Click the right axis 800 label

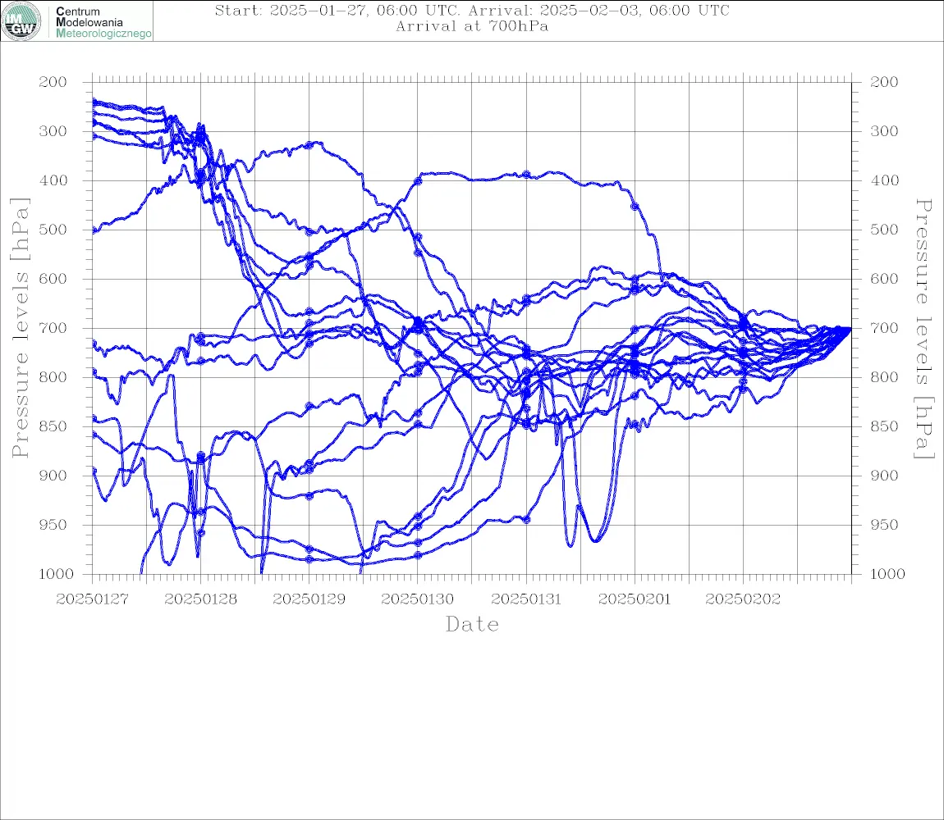tap(884, 377)
